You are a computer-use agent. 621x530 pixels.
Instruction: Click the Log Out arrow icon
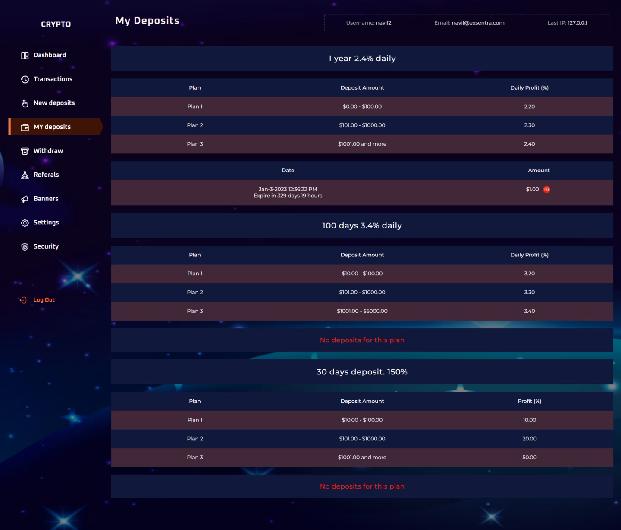coord(23,300)
